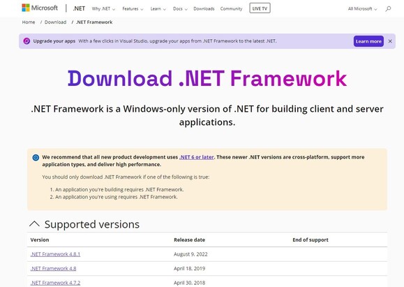404x287 pixels.
Task: Click the Version column header
Action: [x=39, y=240]
